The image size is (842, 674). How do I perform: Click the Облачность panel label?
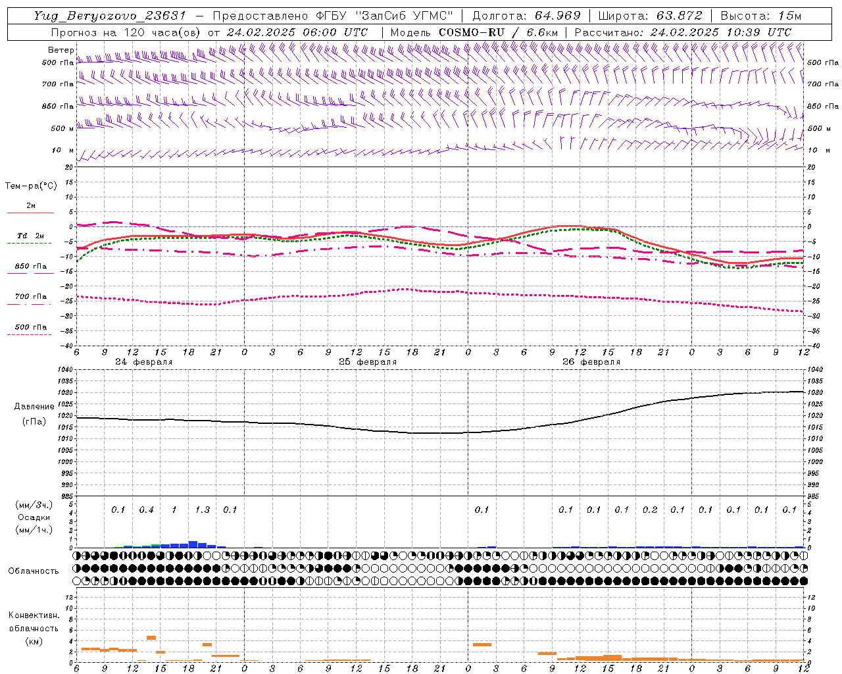[34, 571]
